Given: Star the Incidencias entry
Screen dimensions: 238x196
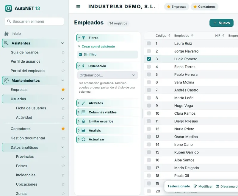Looking at the screenshot, I should click(x=63, y=175).
